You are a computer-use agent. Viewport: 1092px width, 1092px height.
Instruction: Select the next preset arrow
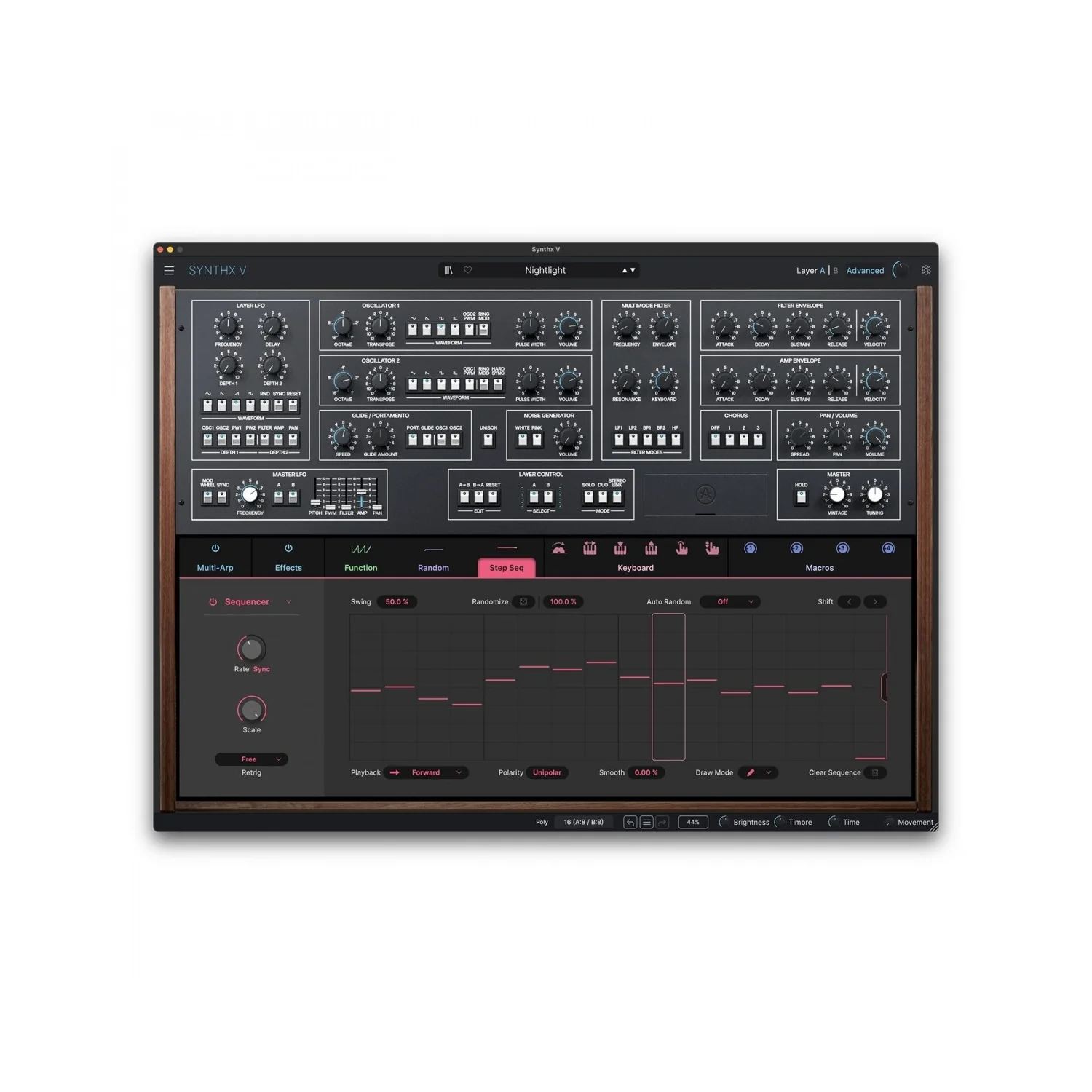click(x=633, y=270)
